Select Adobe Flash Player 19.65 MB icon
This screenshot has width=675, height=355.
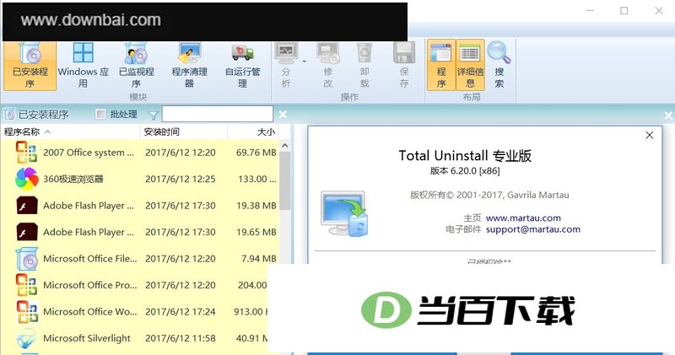27,232
